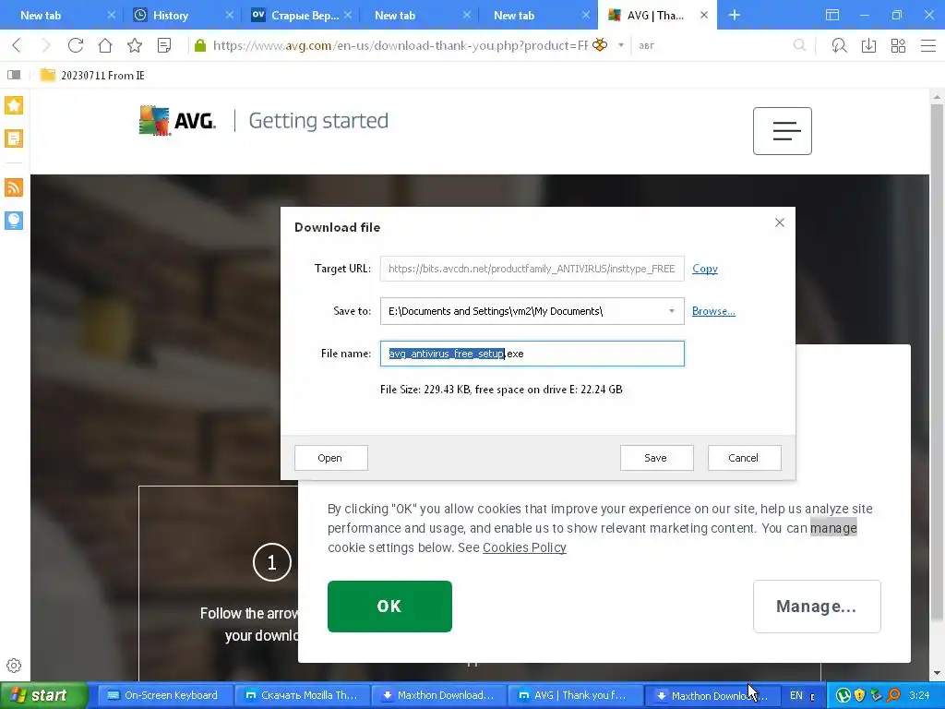Open the AVG page hamburger menu
Image resolution: width=945 pixels, height=709 pixels.
click(783, 131)
